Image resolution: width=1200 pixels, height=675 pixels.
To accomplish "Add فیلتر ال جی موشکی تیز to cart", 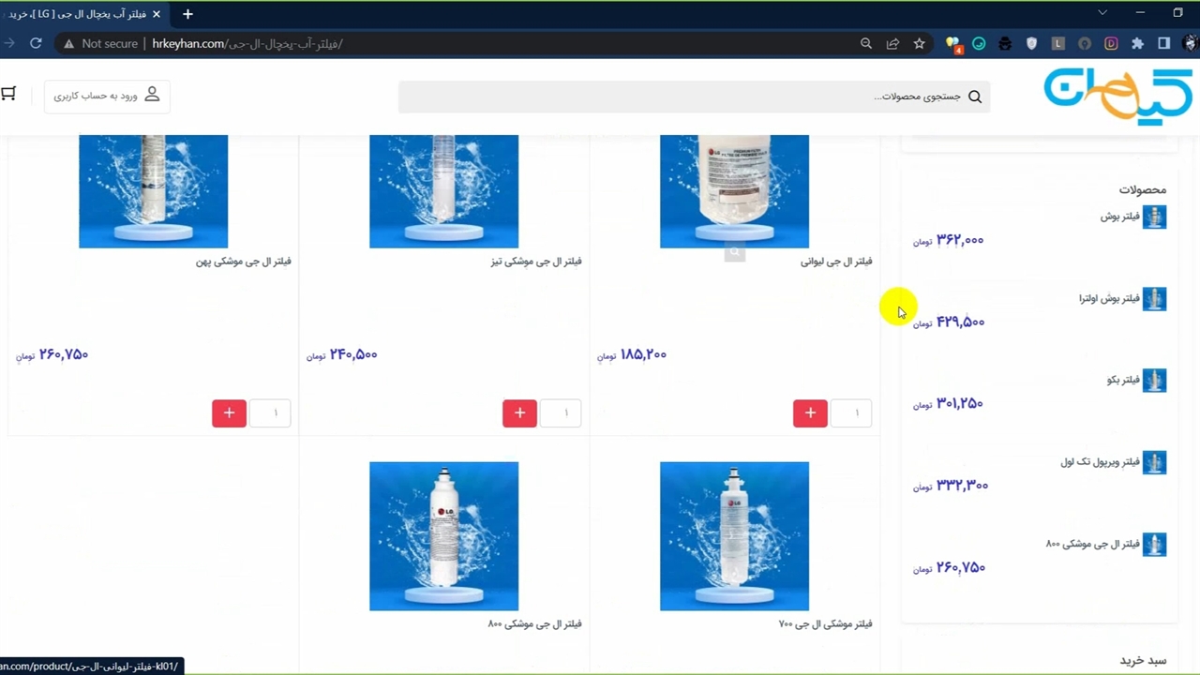I will 519,413.
